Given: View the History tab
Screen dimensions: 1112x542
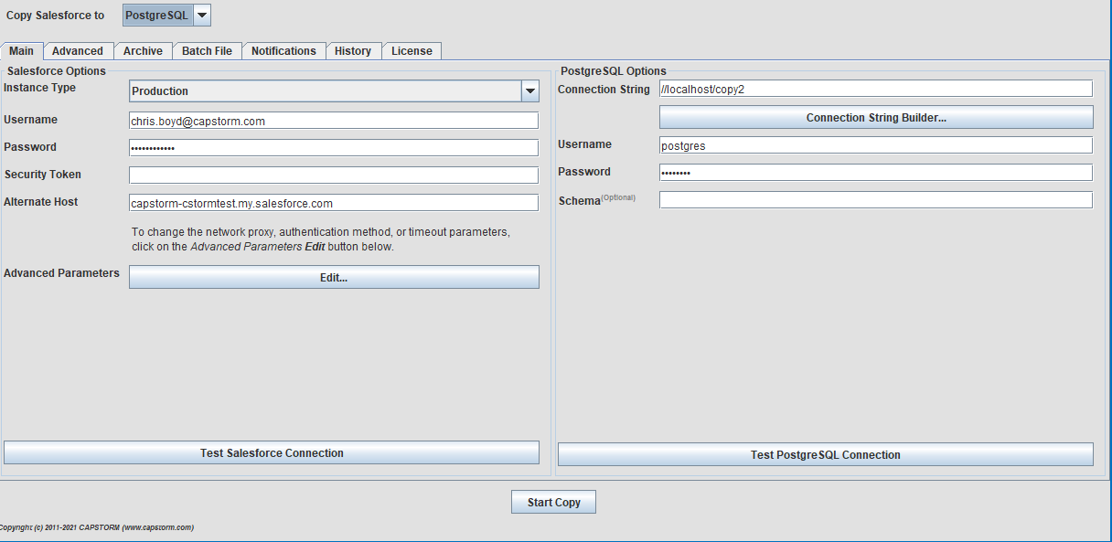Looking at the screenshot, I should [353, 51].
